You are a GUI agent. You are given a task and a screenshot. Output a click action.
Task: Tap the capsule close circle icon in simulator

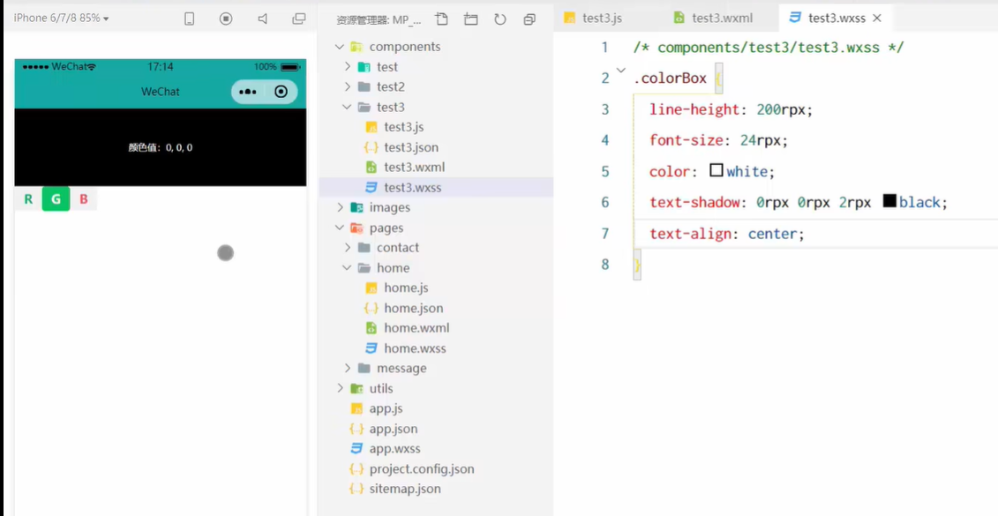(281, 92)
